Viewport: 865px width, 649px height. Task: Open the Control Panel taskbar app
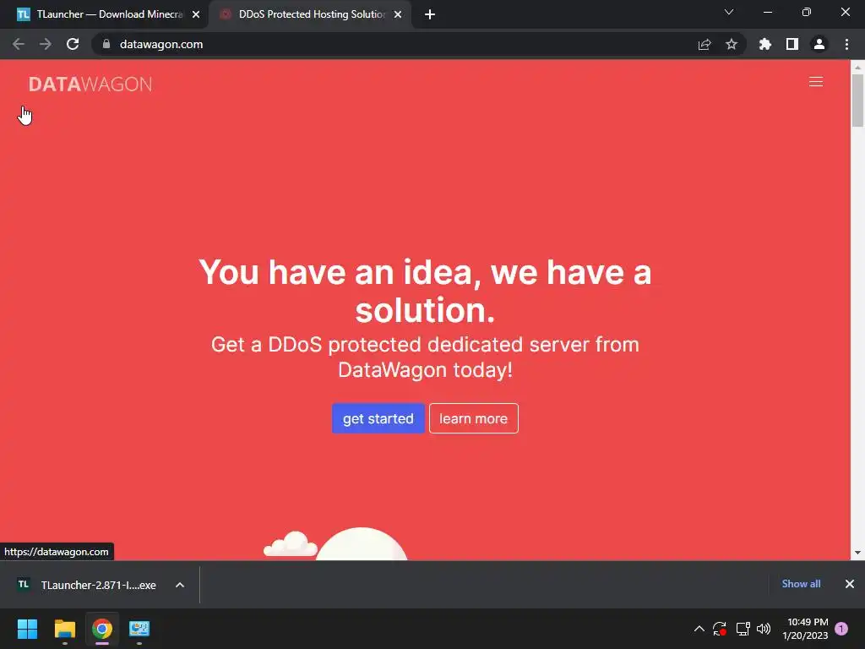pos(139,629)
